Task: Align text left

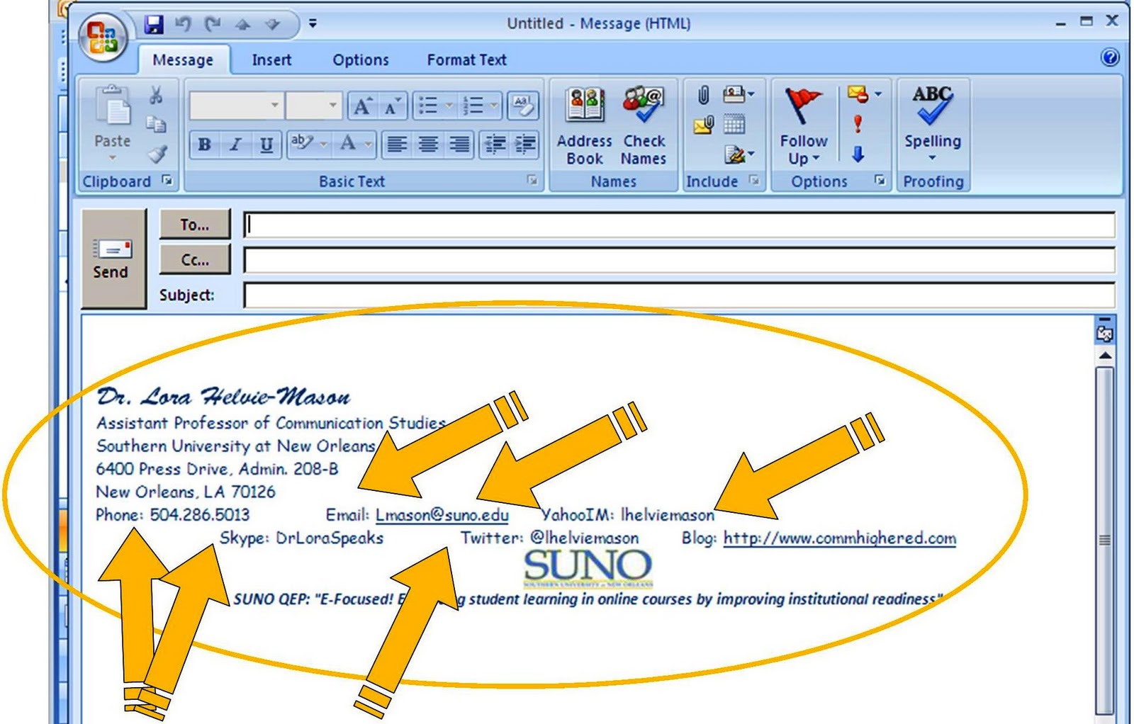Action: 397,145
